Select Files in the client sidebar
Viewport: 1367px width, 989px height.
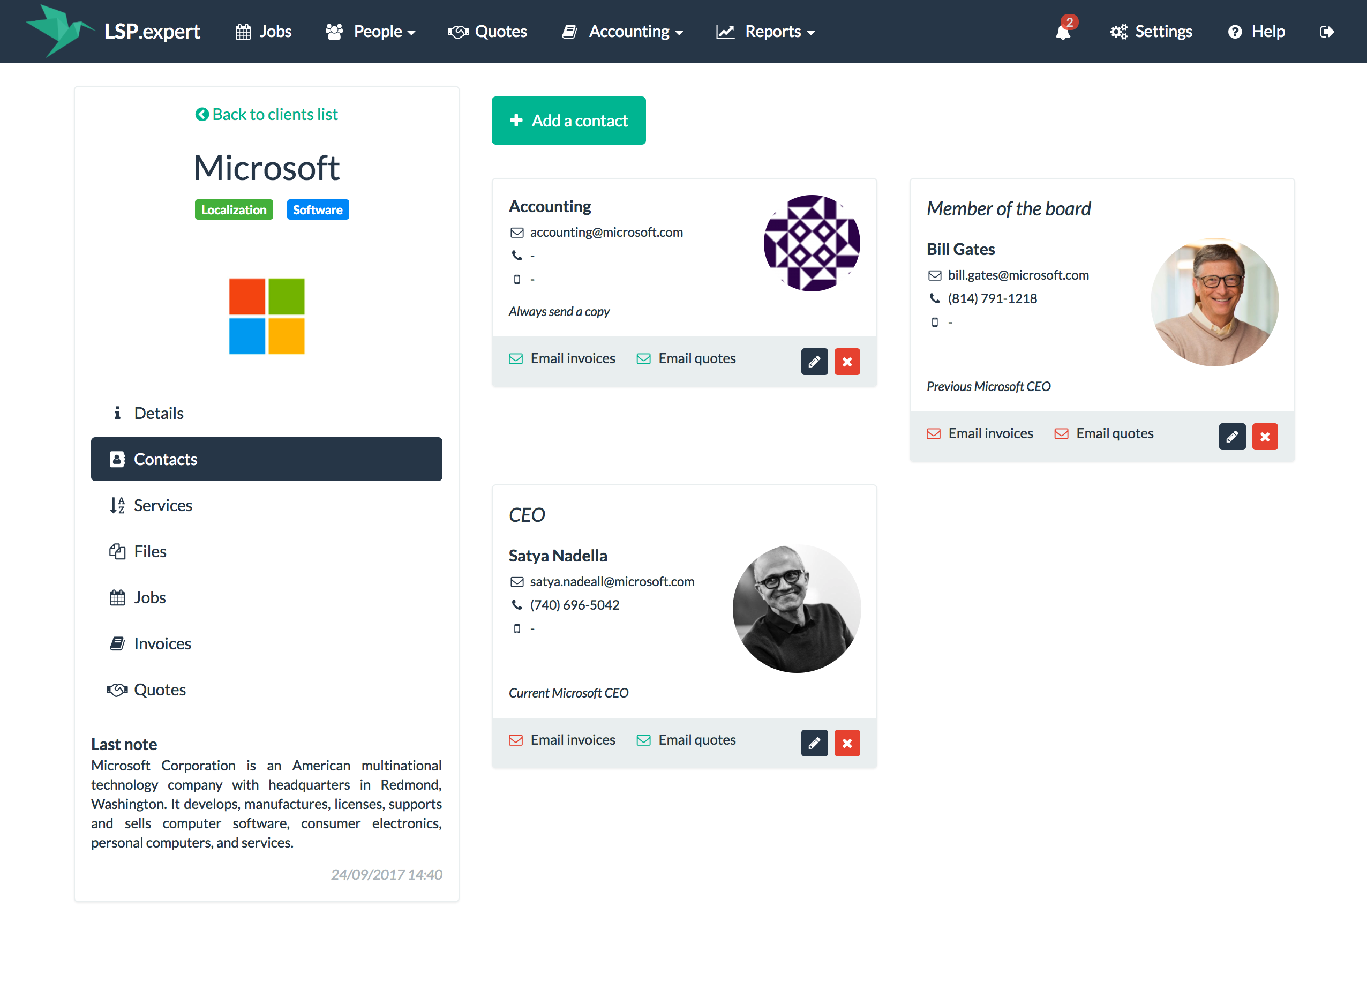266,551
